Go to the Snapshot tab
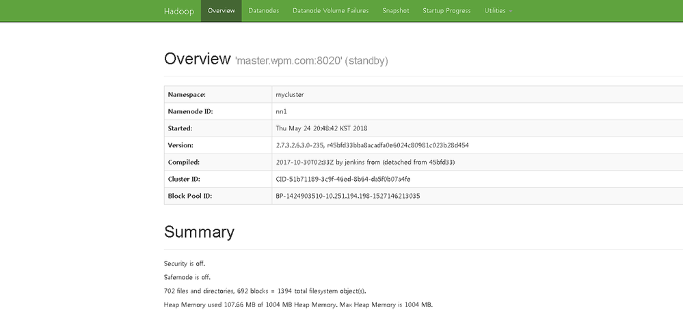The width and height of the screenshot is (683, 314). pos(396,11)
